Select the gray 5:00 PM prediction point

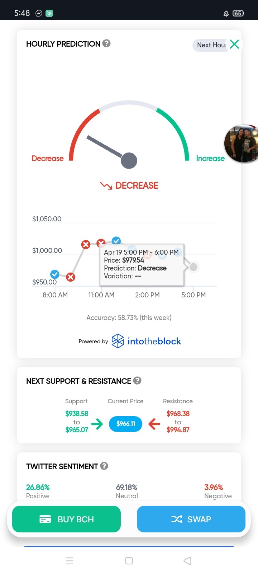click(193, 267)
